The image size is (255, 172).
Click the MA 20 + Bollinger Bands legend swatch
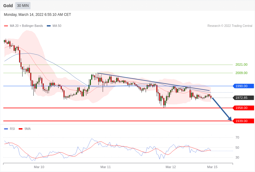[6, 26]
